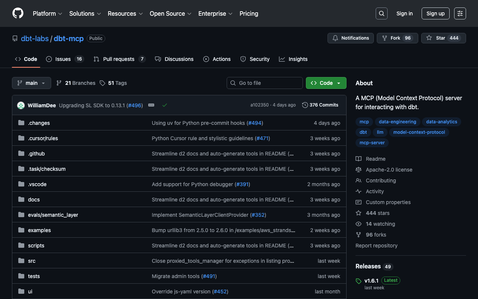The width and height of the screenshot is (478, 299).
Task: Open the Apache-2.0 license link
Action: [389, 170]
